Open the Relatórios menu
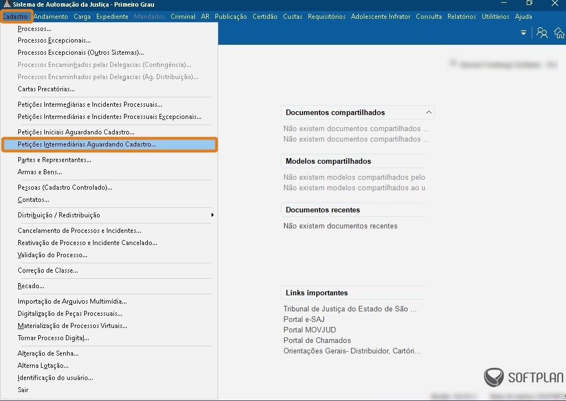Screen dimensions: 566x401 click(461, 17)
